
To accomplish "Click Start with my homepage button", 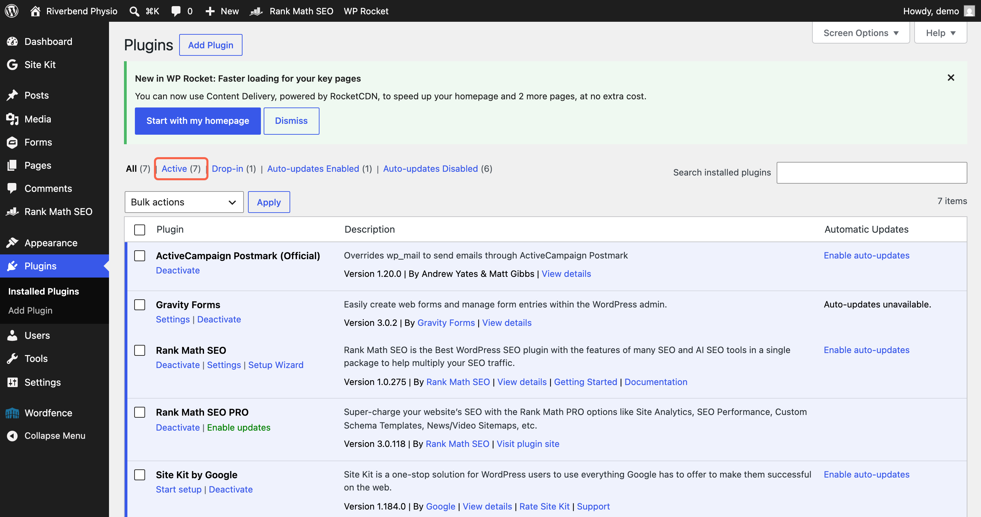I will (198, 121).
